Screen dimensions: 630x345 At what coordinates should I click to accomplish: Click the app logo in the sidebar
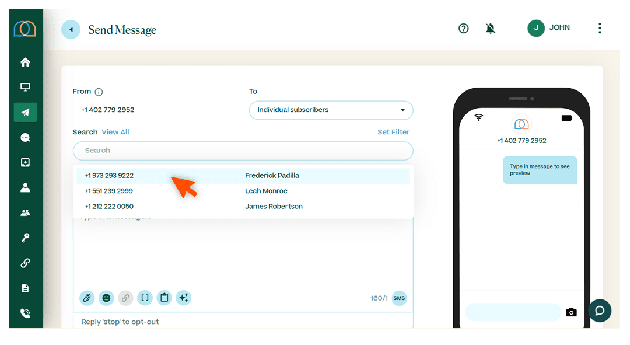[25, 29]
